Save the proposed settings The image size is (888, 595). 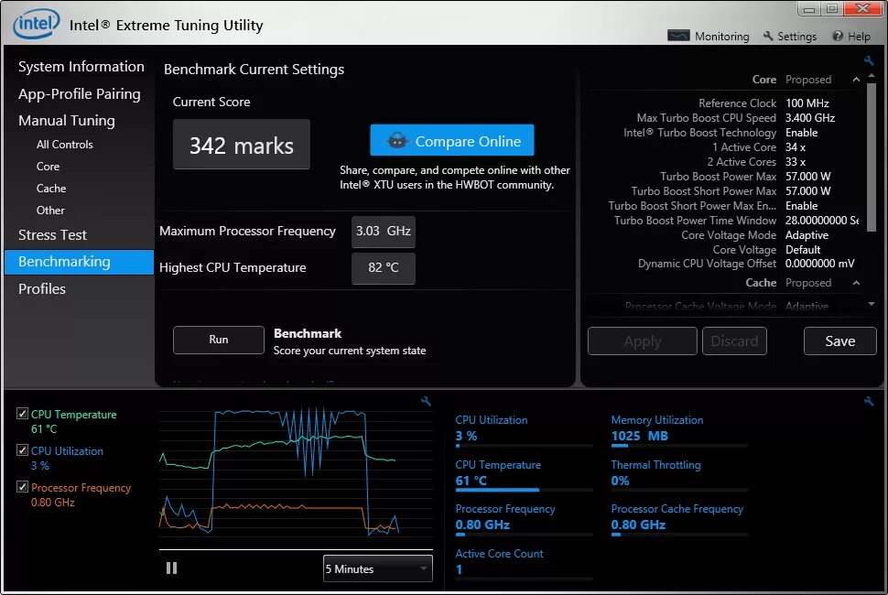[839, 341]
